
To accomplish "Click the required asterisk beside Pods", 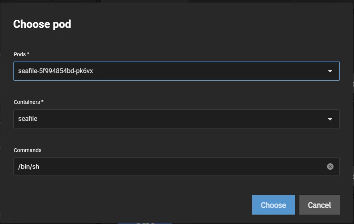I will click(x=28, y=54).
